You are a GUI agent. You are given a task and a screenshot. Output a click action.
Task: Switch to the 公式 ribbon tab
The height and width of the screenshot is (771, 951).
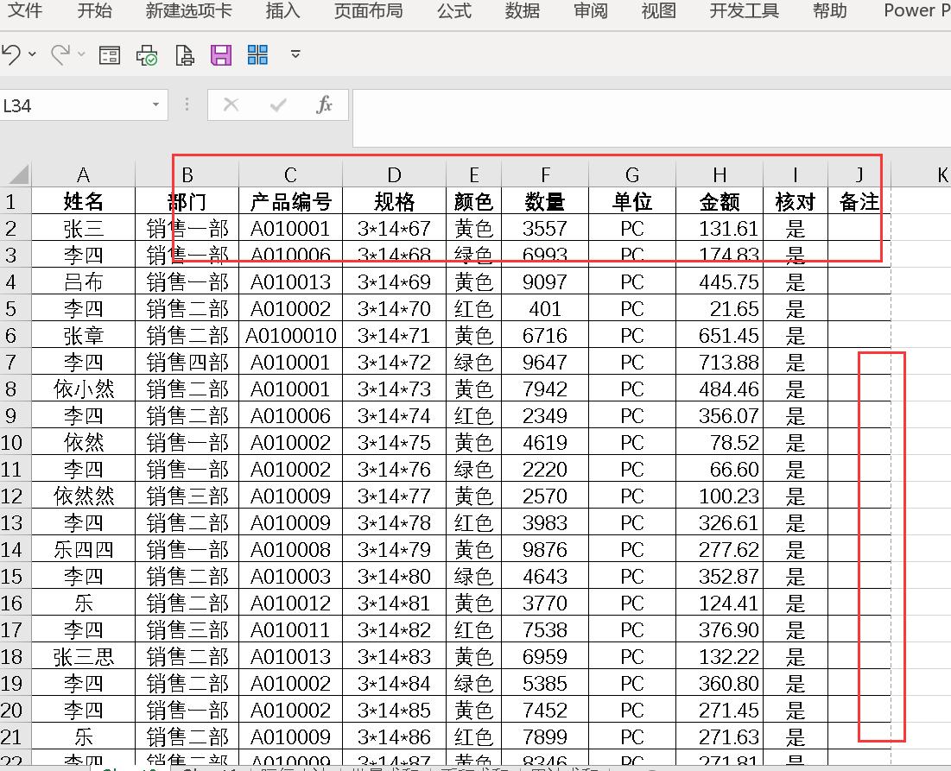coord(454,11)
